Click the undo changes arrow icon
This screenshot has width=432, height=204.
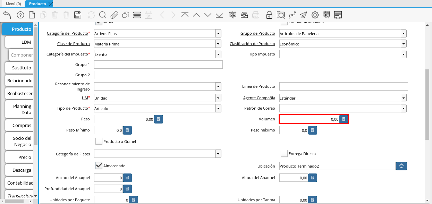[7, 15]
